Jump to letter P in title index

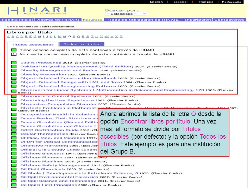point(74,37)
